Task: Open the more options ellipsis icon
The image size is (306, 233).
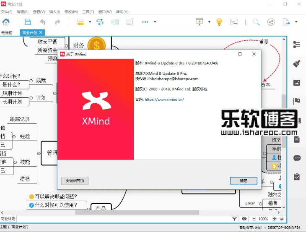Action: pyautogui.click(x=145, y=22)
